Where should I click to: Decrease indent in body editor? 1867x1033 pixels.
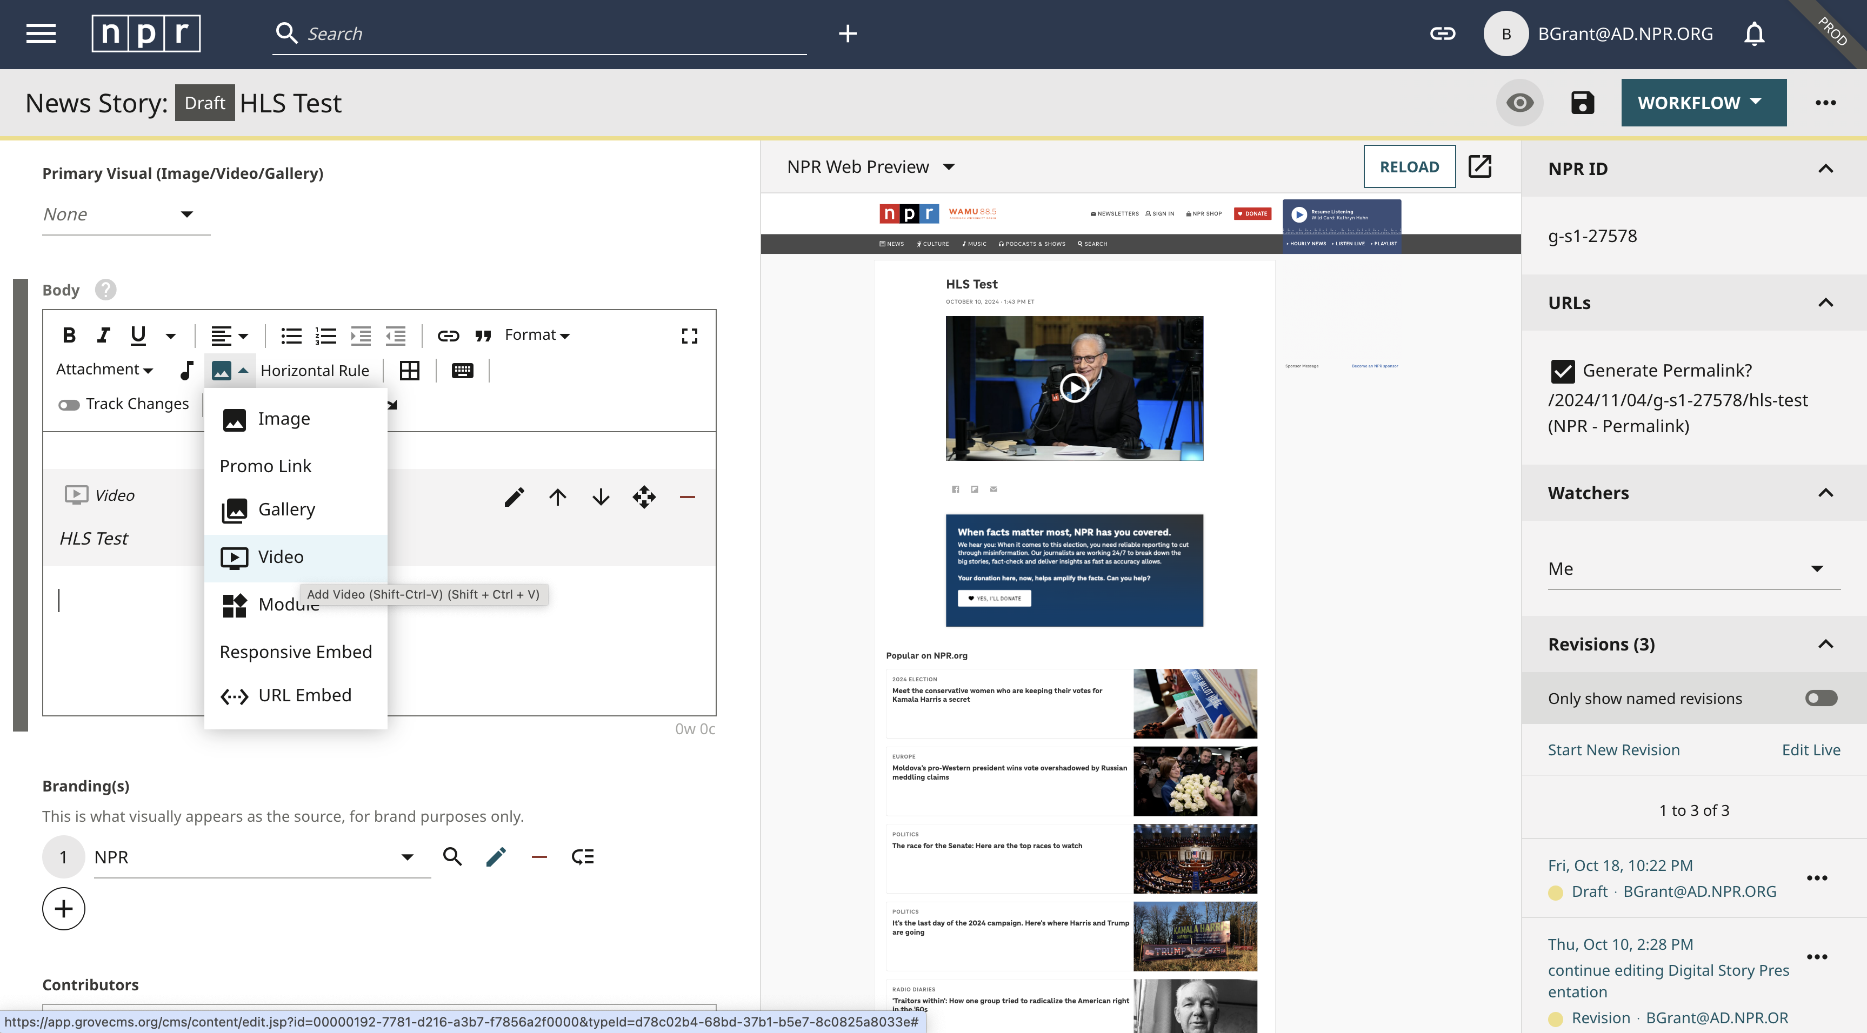[x=395, y=336]
